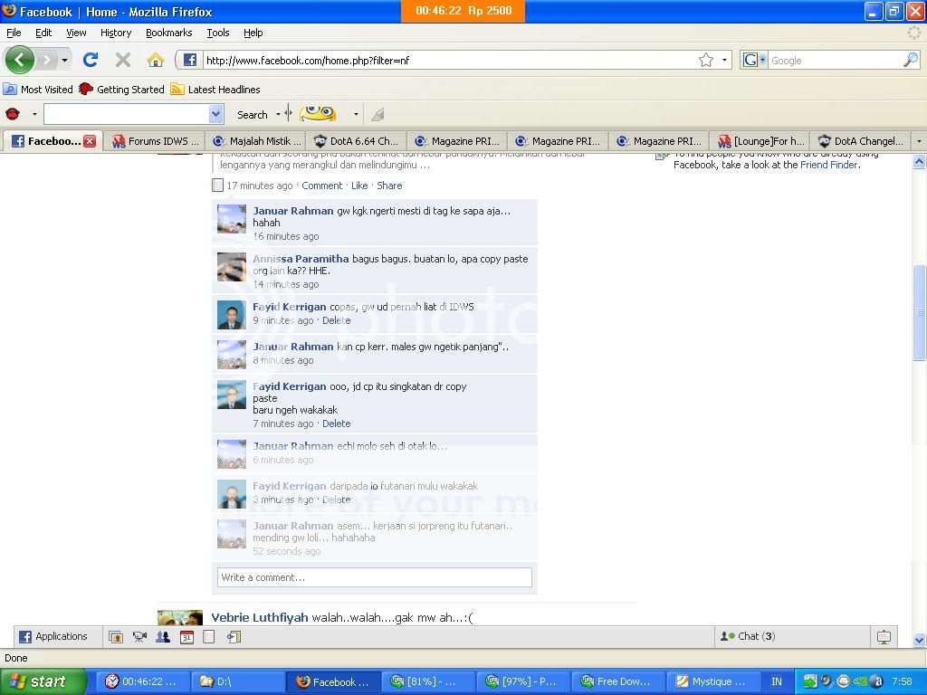This screenshot has height=695, width=927.
Task: Open Annissa Paramitha's profile link
Action: 301,259
